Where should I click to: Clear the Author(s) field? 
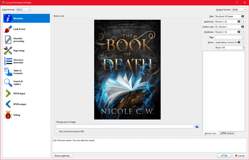pyautogui.click(x=239, y=22)
